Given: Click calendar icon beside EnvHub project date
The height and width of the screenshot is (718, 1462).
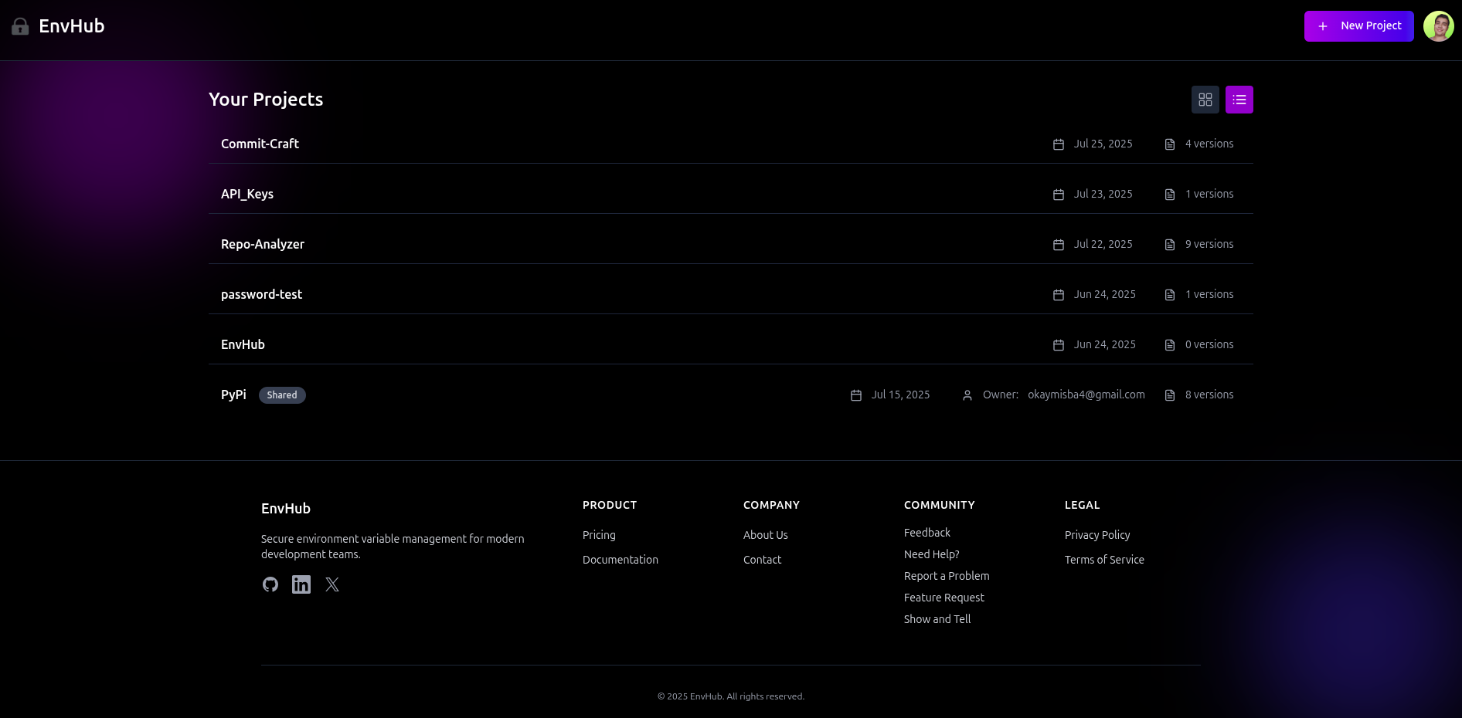Looking at the screenshot, I should tap(1059, 345).
